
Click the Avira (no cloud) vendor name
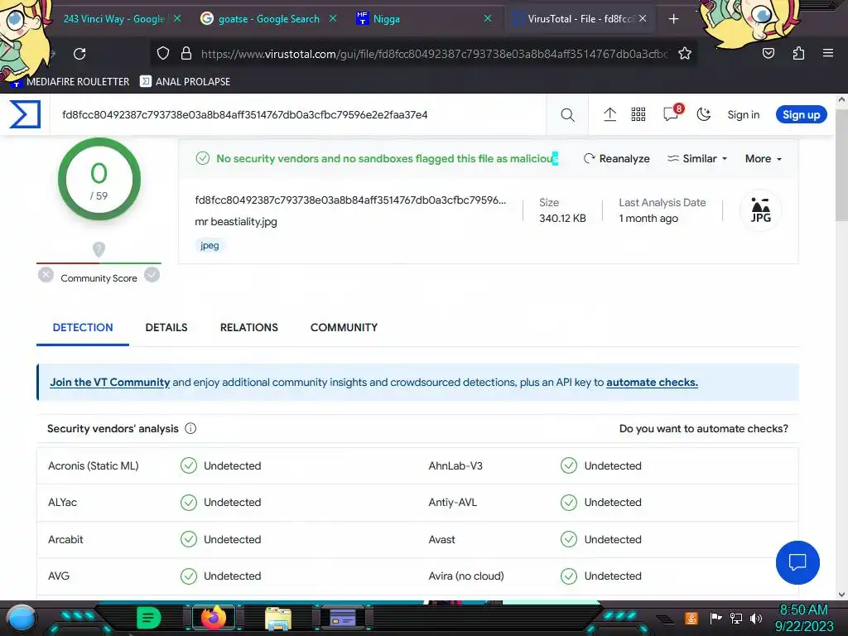pos(466,576)
